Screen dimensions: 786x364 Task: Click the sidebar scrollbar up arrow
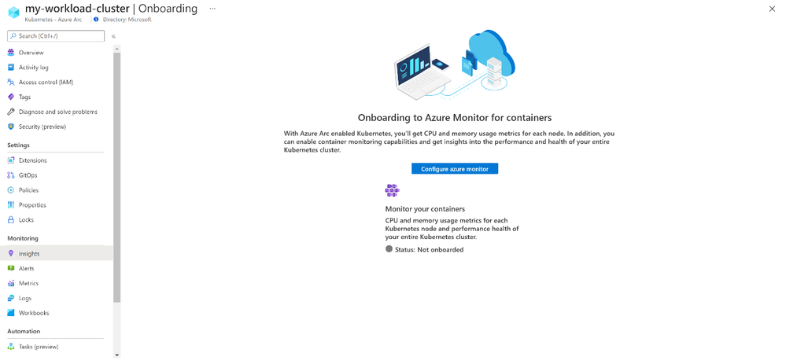(116, 49)
